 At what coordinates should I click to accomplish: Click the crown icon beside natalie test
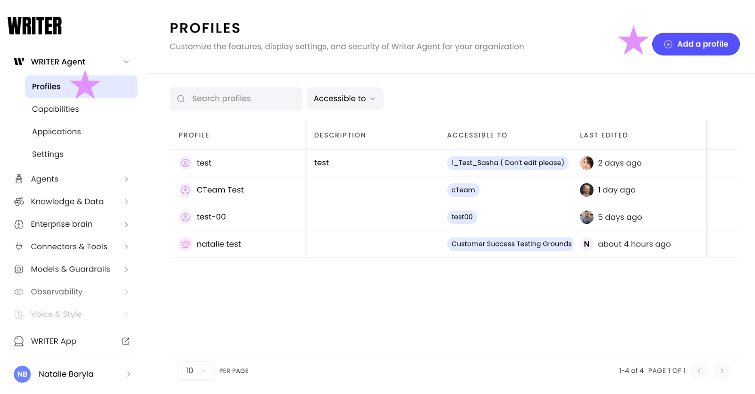pos(185,244)
